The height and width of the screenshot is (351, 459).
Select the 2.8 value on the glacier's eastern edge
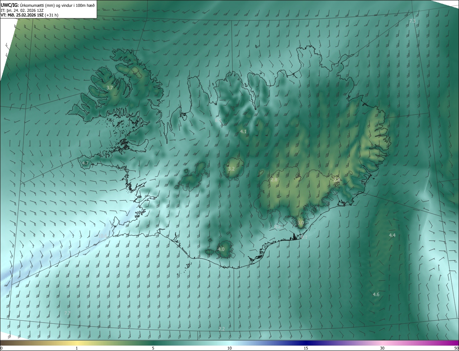click(337, 180)
